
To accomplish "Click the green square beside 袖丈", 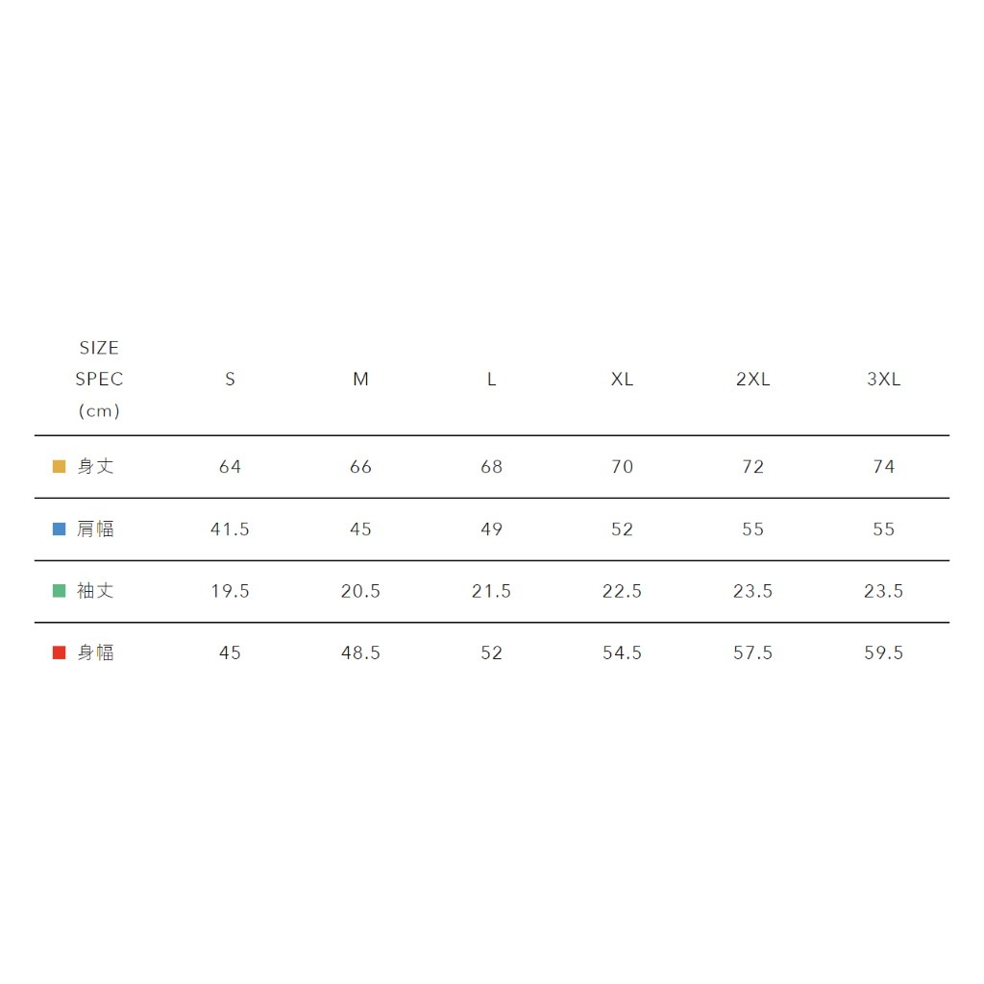I will click(x=59, y=591).
